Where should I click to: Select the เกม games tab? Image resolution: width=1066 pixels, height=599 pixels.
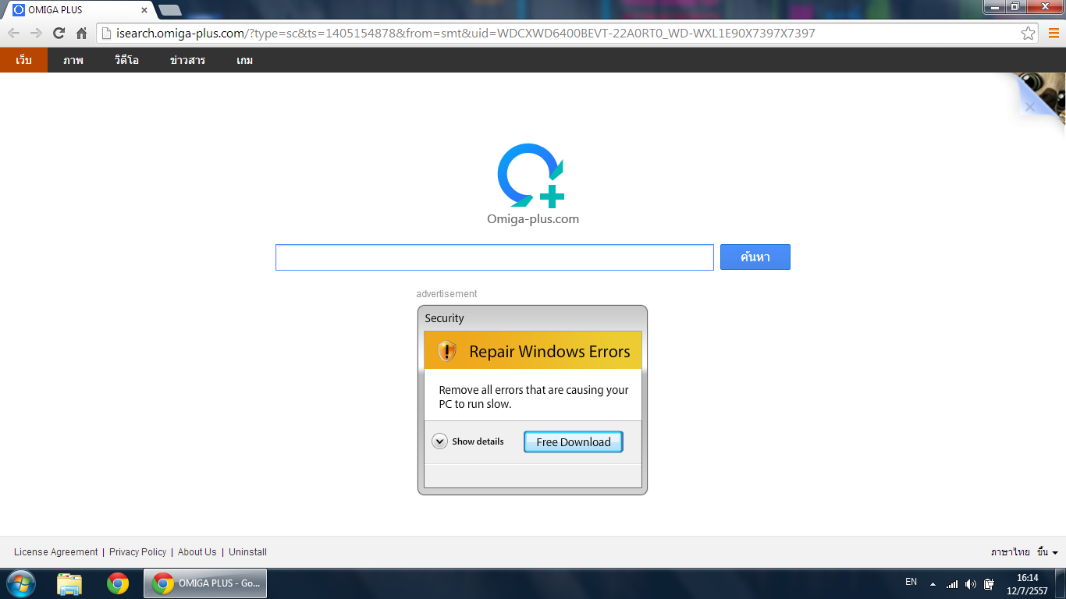coord(245,60)
